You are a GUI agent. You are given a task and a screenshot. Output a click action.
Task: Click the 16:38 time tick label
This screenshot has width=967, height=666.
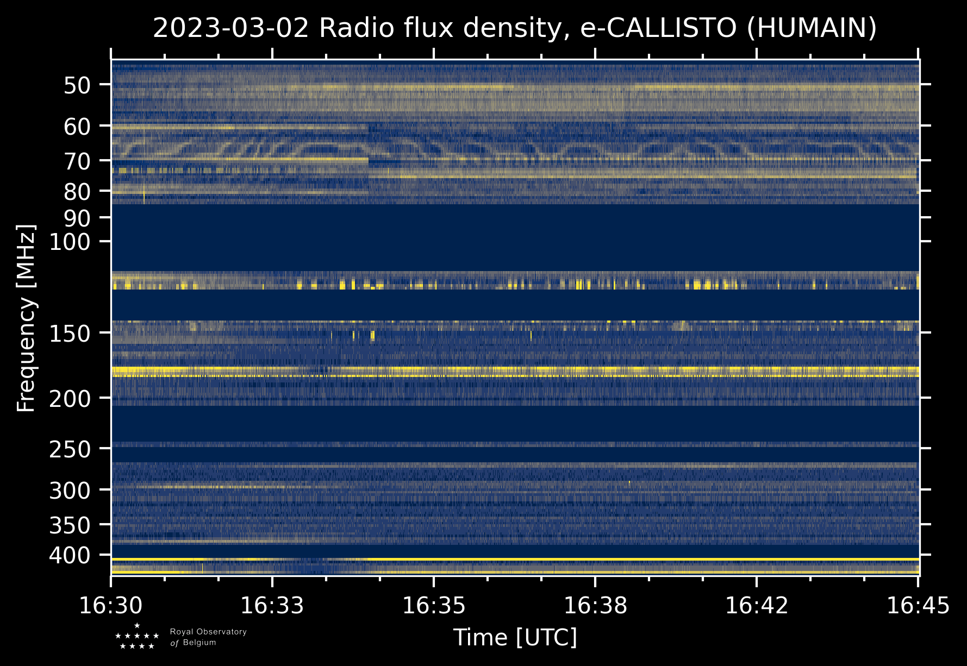coord(595,606)
